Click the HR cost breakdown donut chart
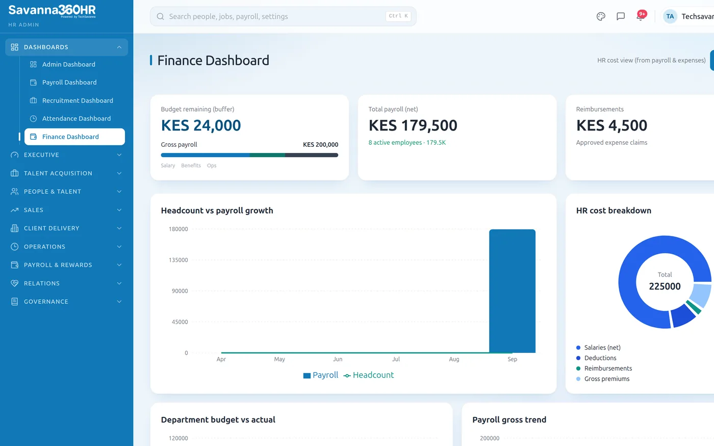This screenshot has width=714, height=446. pyautogui.click(x=665, y=282)
